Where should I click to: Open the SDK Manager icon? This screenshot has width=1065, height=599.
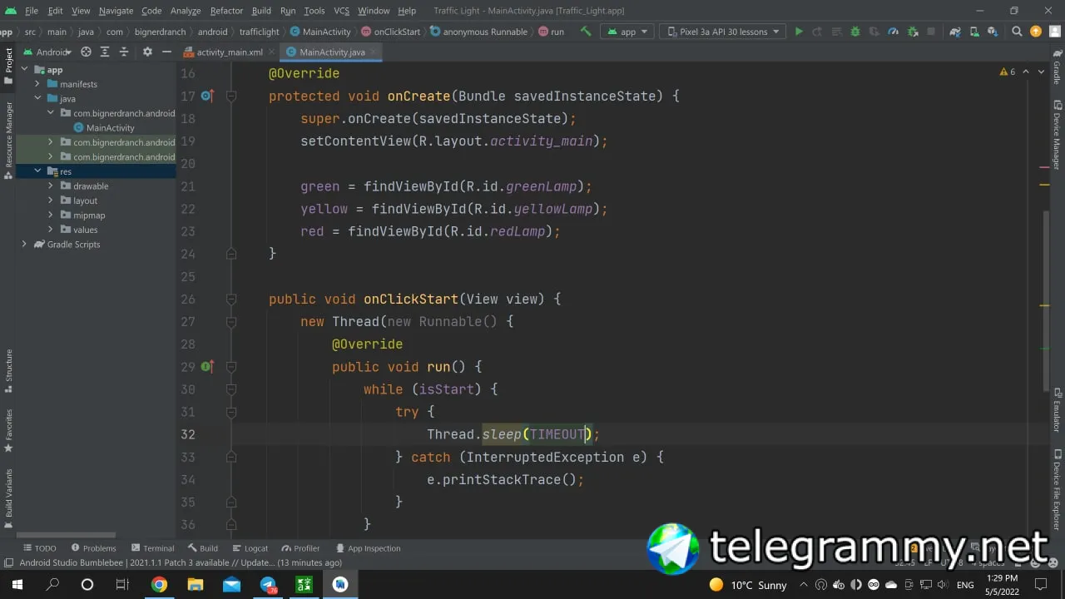pos(993,32)
